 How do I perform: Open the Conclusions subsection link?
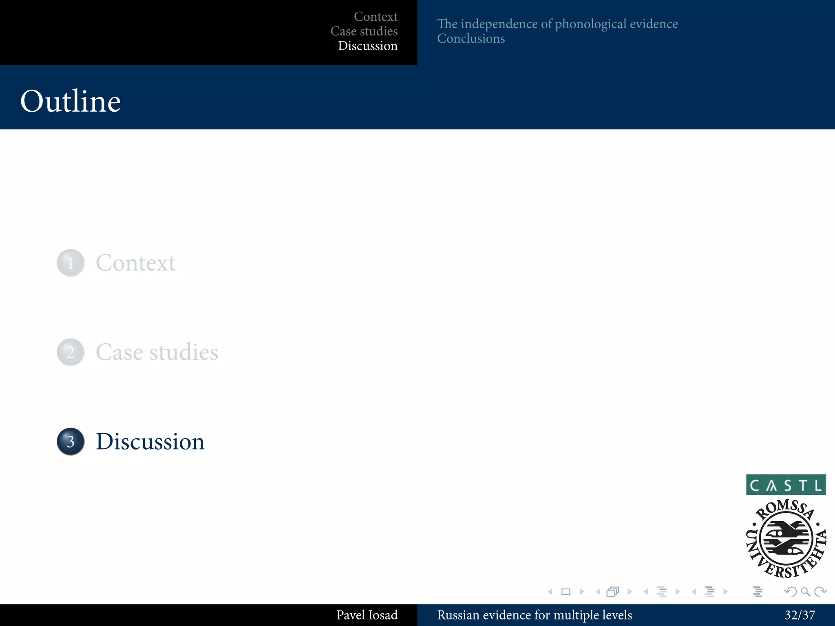[x=471, y=38]
